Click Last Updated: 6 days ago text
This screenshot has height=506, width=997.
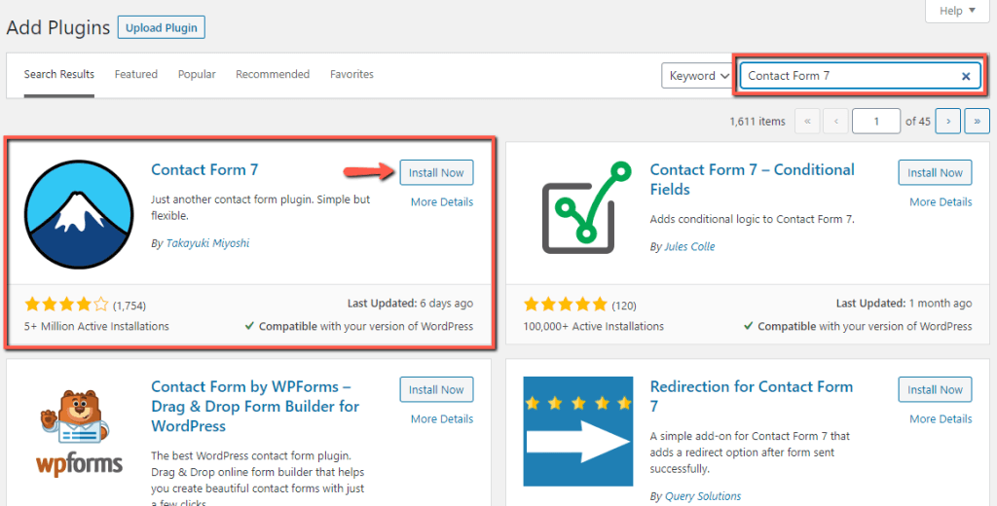(410, 304)
